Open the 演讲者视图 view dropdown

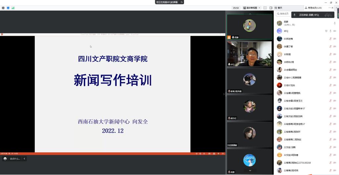pyautogui.click(x=252, y=8)
